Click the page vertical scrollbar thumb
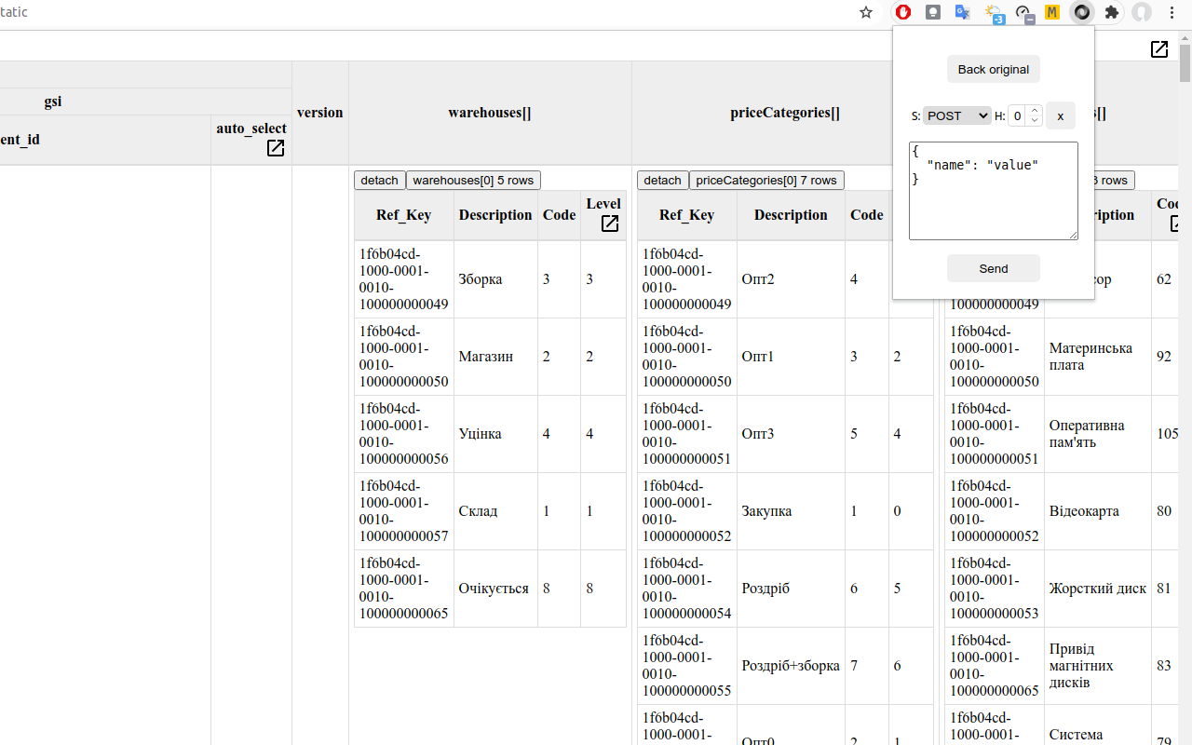Viewport: 1192px width, 745px height. [1185, 65]
